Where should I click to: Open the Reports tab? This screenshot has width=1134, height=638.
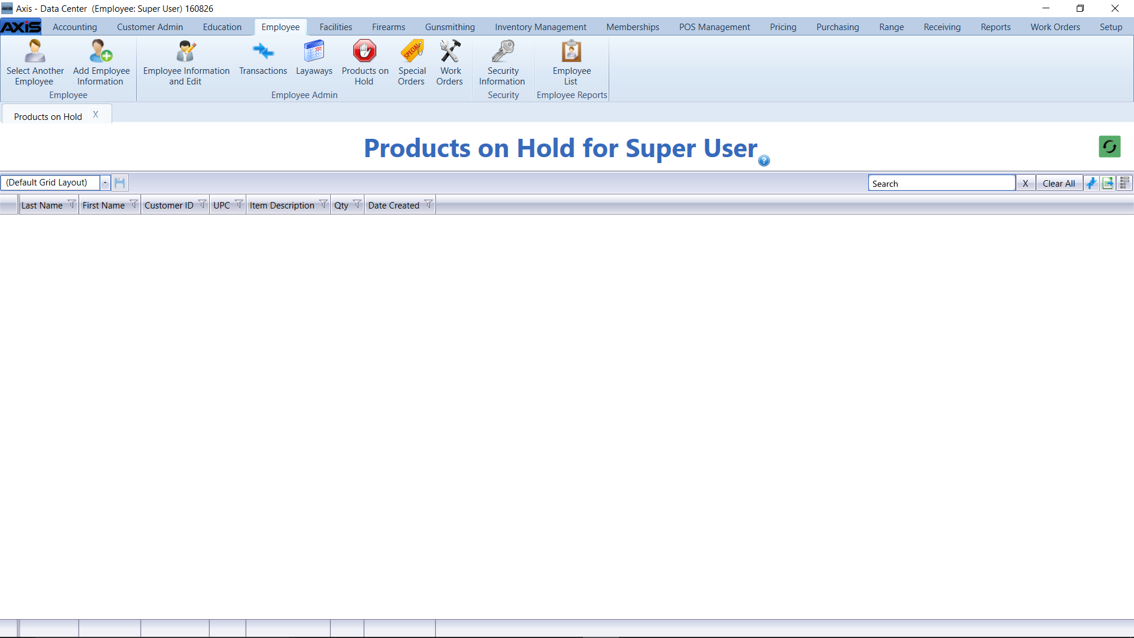pyautogui.click(x=995, y=27)
